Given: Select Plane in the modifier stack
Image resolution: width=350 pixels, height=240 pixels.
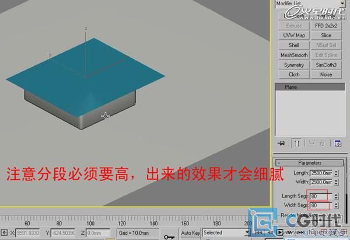Looking at the screenshot, I should (x=310, y=87).
